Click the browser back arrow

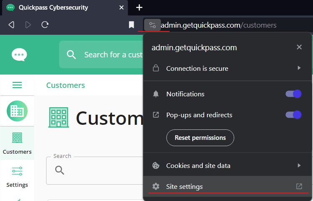point(11,25)
